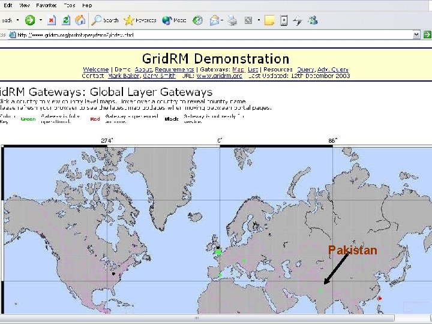432x324 pixels.
Task: Open the Edit menu
Action: click(8, 5)
